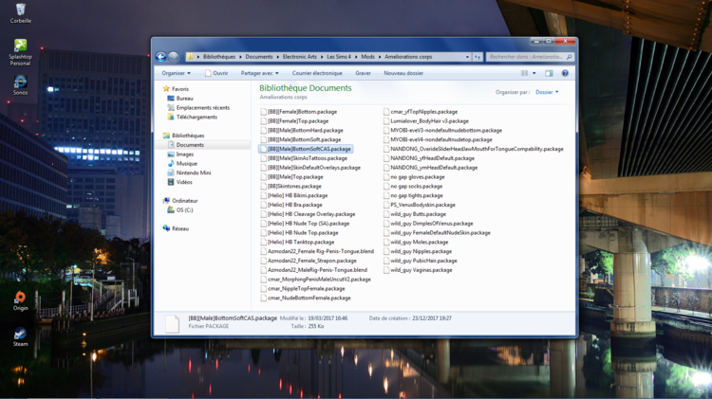Click the search magnifier icon
This screenshot has height=399, width=712.
(569, 57)
